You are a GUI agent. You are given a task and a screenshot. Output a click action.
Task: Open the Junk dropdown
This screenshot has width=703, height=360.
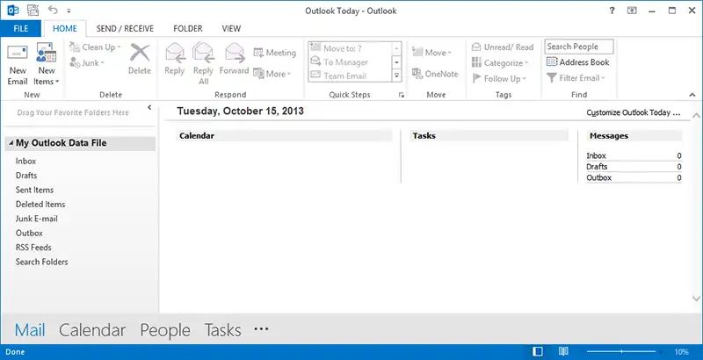pos(87,63)
